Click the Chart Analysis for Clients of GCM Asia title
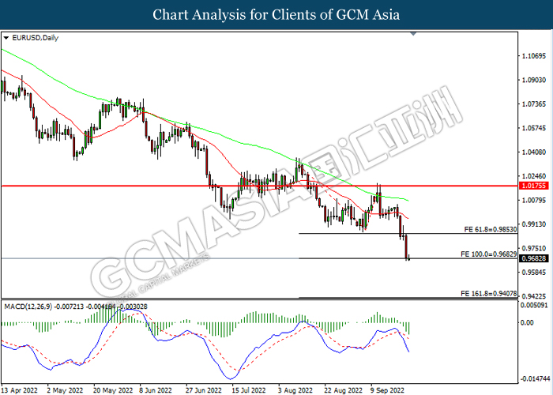 (x=276, y=14)
